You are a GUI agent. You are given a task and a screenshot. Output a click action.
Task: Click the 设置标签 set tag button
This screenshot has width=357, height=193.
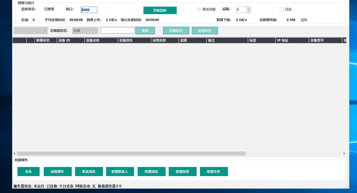(x=176, y=31)
